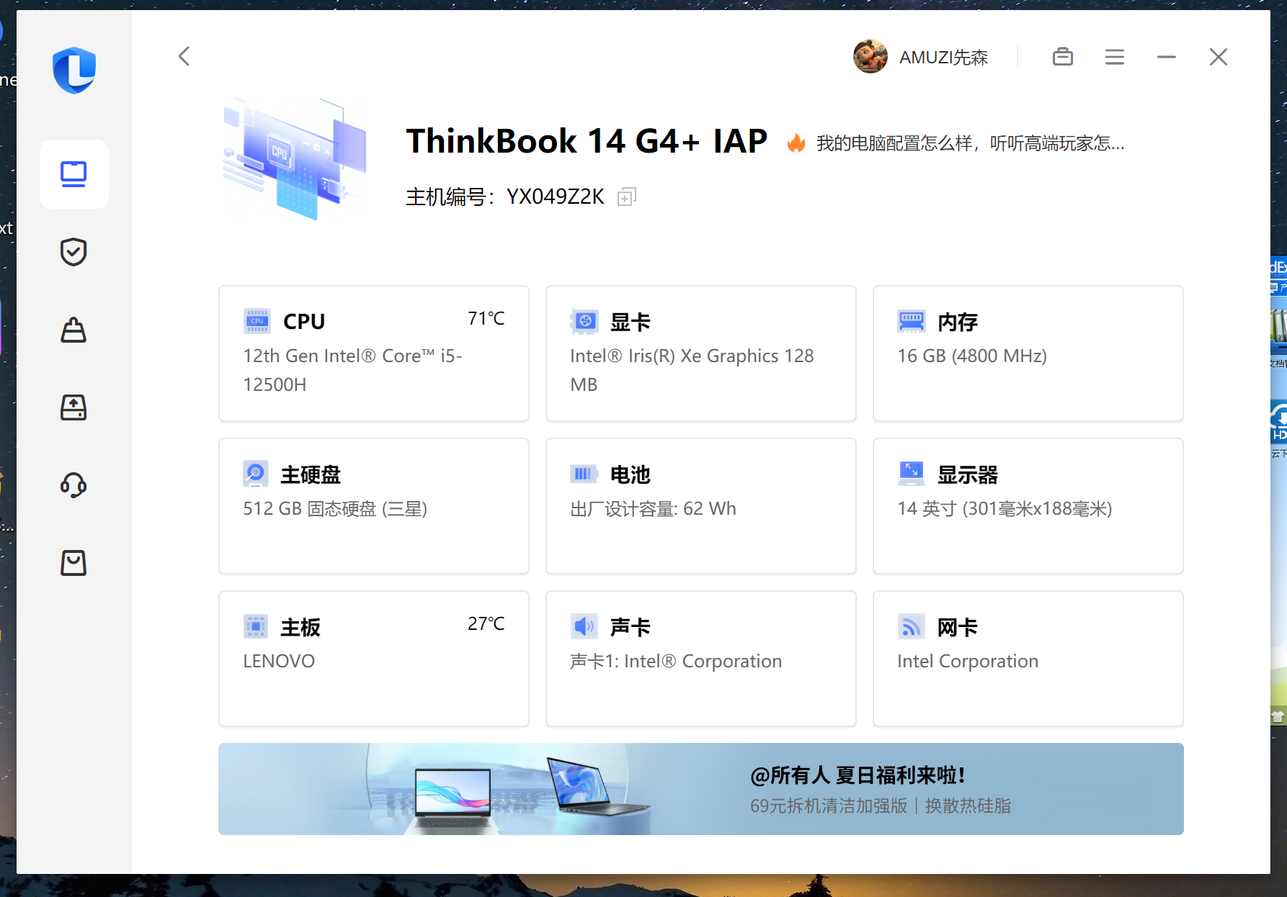
Task: Go back with the left arrow
Action: (x=184, y=56)
